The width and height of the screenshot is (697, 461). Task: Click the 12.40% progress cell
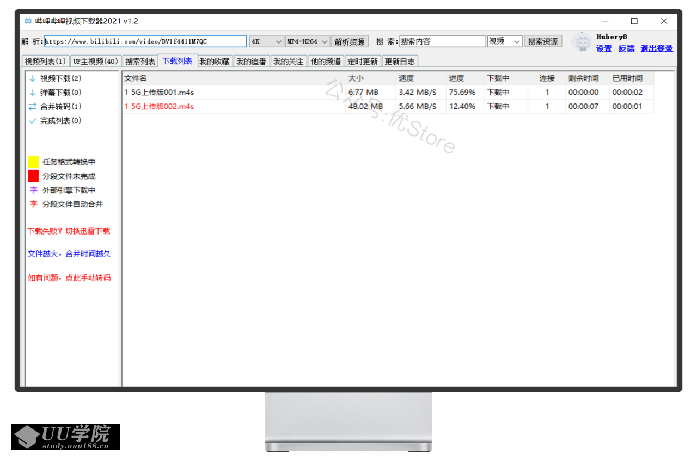tap(462, 107)
